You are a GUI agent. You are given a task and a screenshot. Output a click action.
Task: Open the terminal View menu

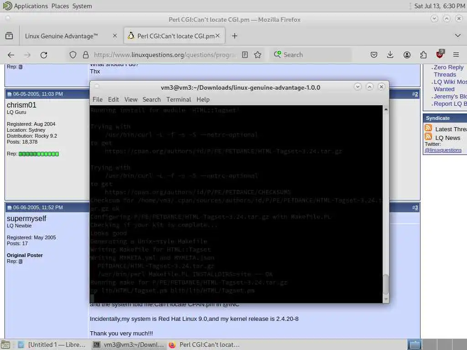pos(131,99)
